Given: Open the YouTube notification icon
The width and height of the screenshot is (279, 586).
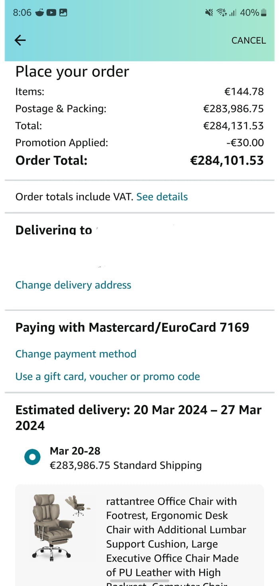Looking at the screenshot, I should tap(51, 12).
